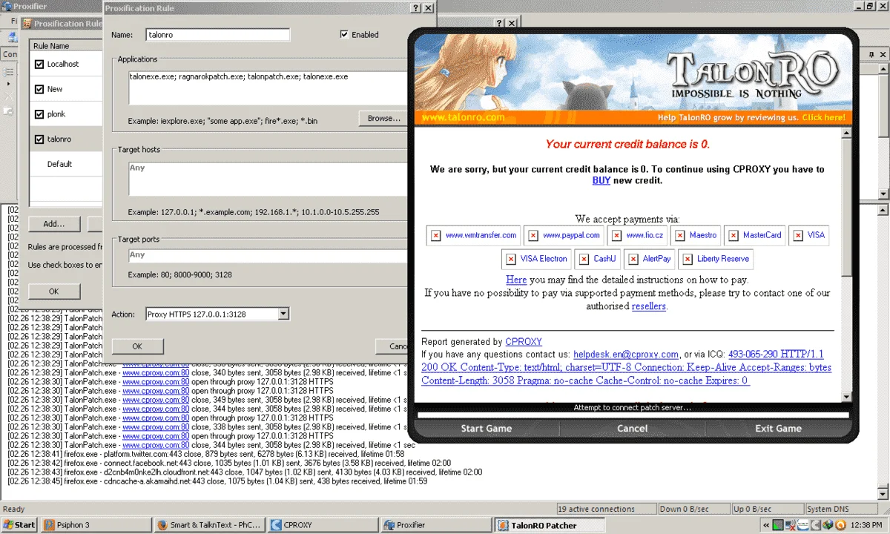890x534 pixels.
Task: Select the platform.twitter.com:443 log line
Action: [x=206, y=454]
